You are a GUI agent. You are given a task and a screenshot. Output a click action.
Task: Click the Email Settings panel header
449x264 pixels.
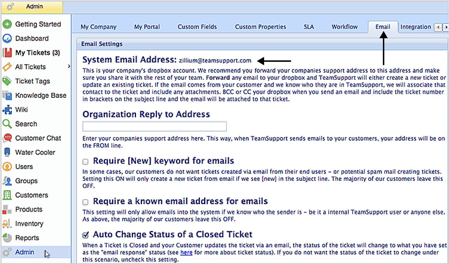pyautogui.click(x=262, y=44)
